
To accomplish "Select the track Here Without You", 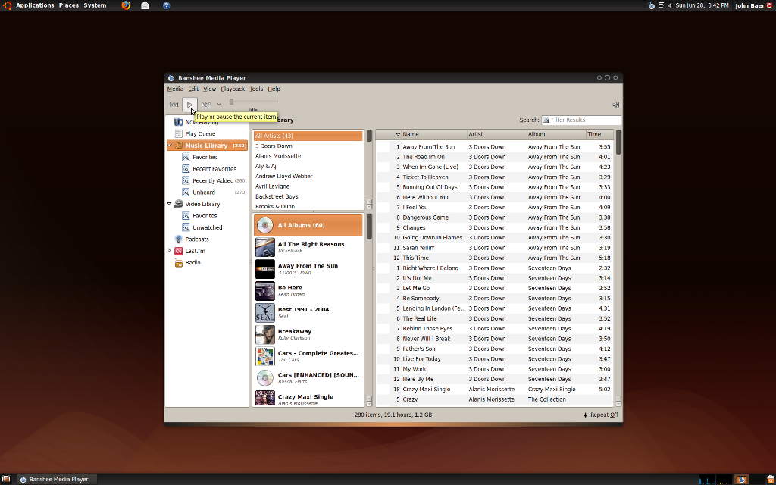I will 494,198.
